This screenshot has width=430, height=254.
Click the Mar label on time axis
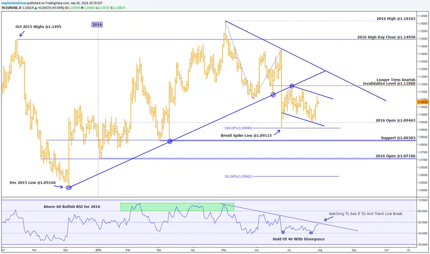[159, 250]
